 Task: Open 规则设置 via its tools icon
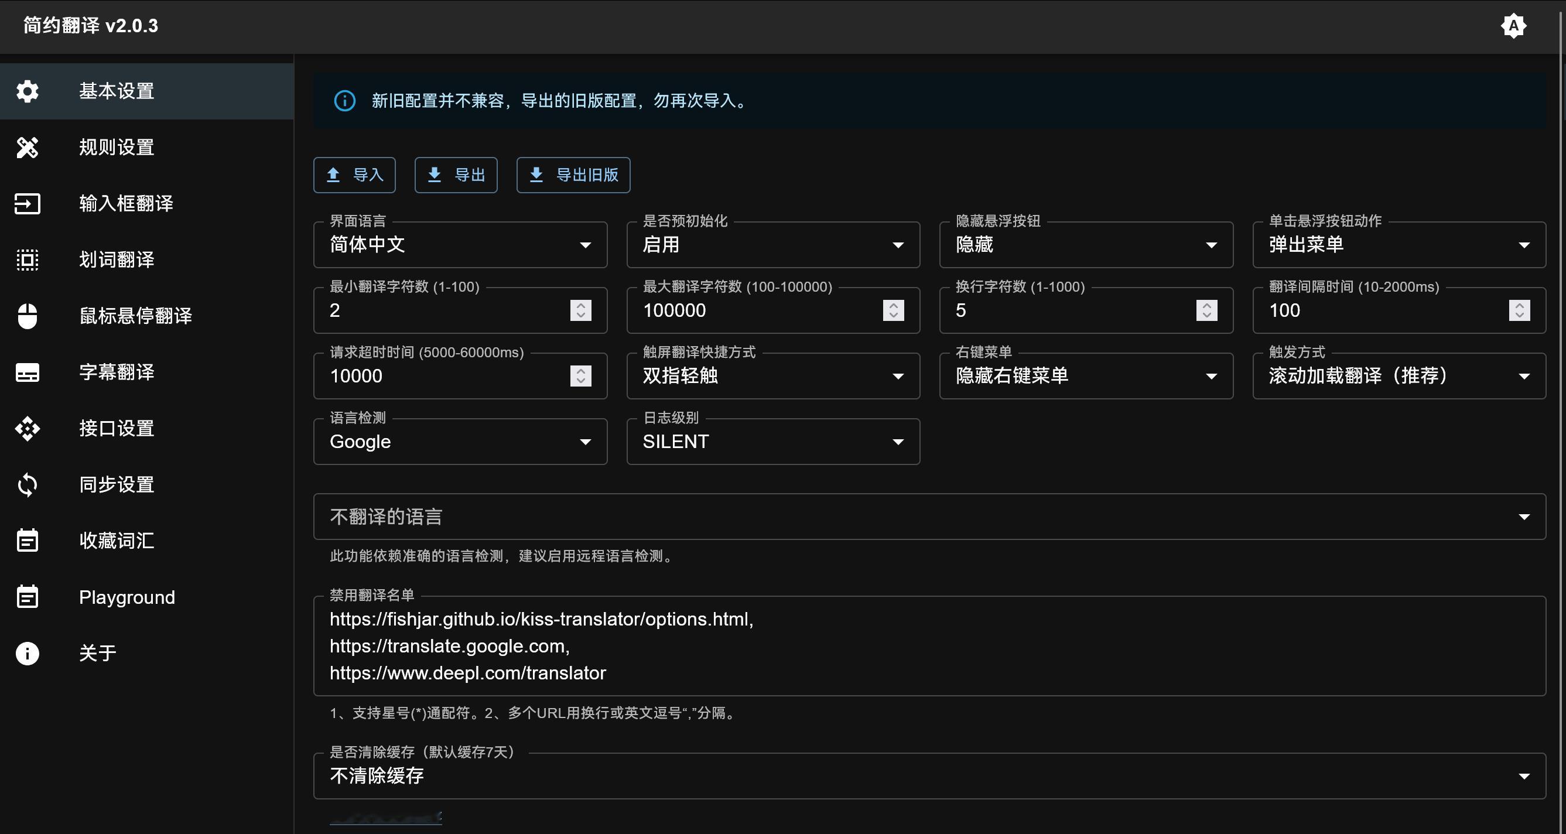(28, 147)
